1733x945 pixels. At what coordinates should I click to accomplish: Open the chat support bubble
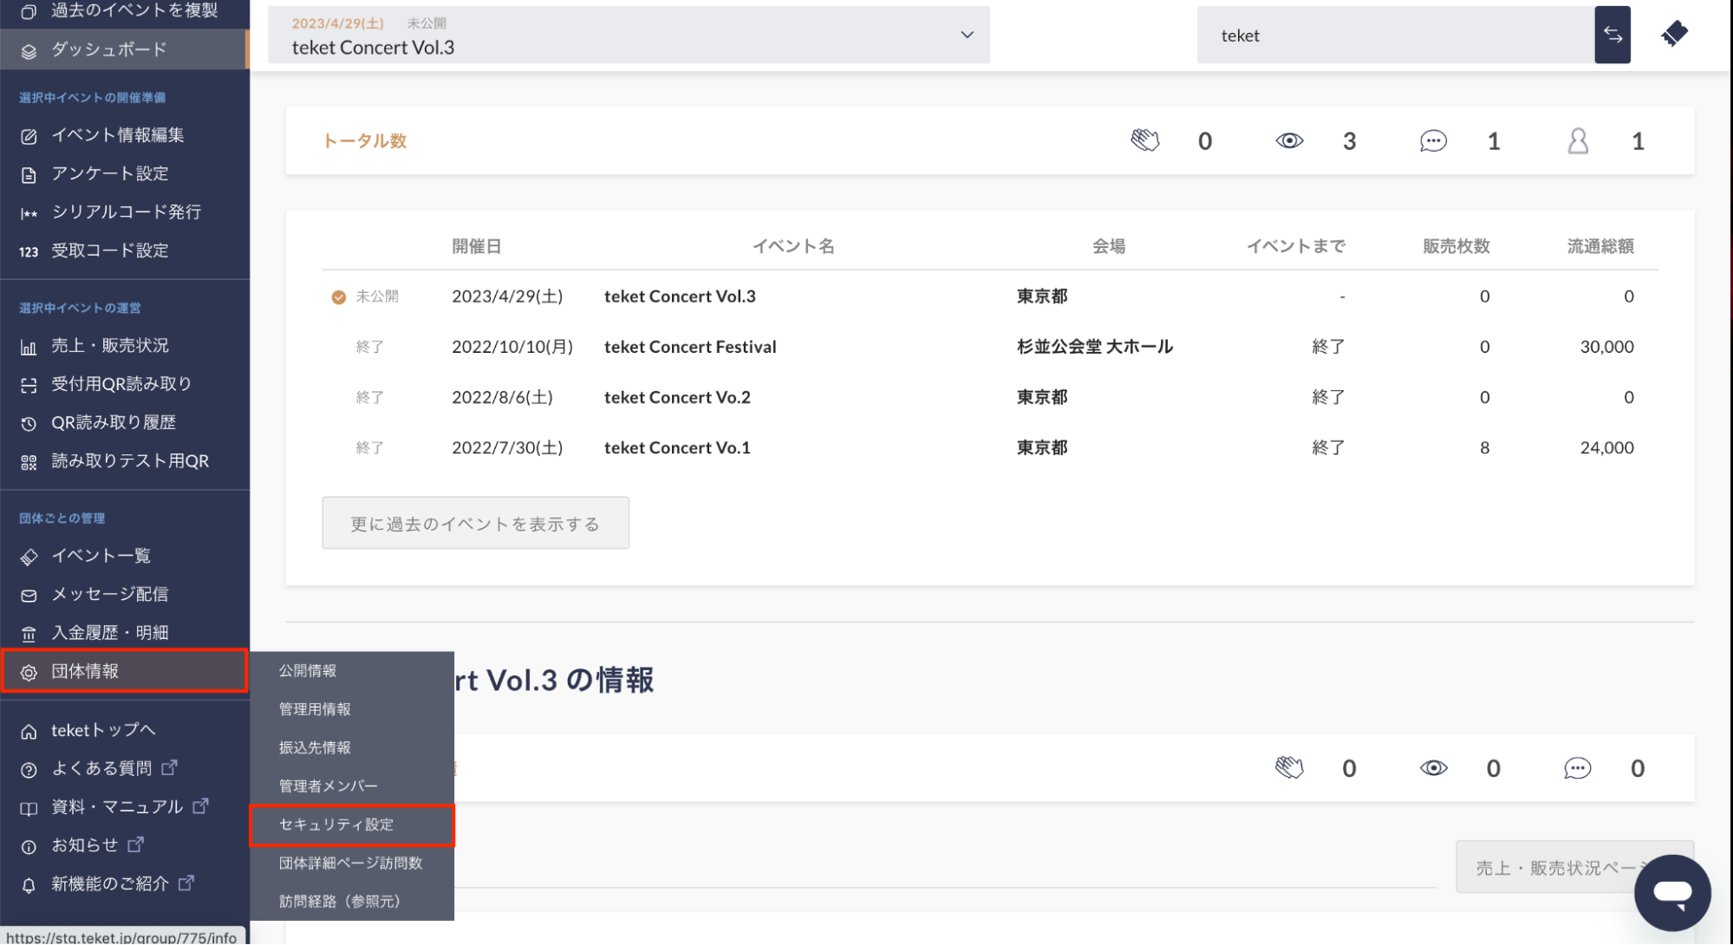pos(1672,892)
